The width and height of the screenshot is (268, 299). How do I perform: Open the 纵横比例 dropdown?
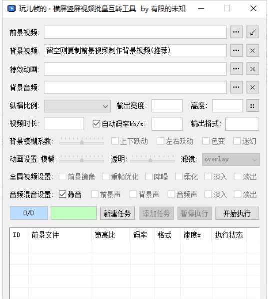point(77,106)
